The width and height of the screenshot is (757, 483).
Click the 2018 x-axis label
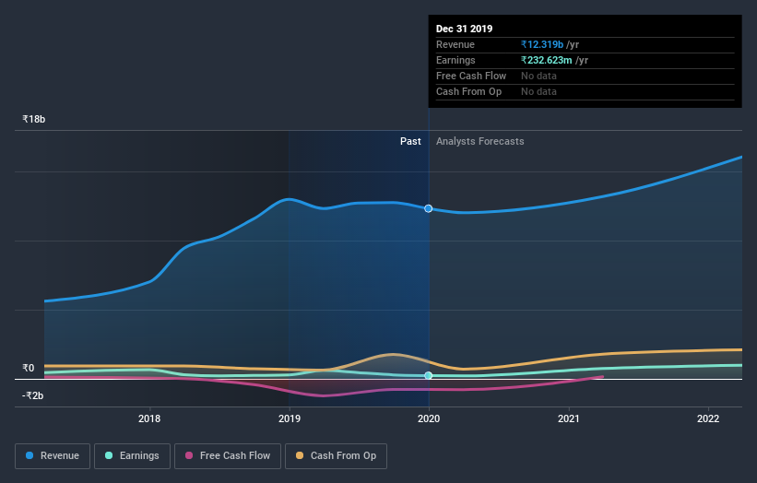pyautogui.click(x=149, y=418)
